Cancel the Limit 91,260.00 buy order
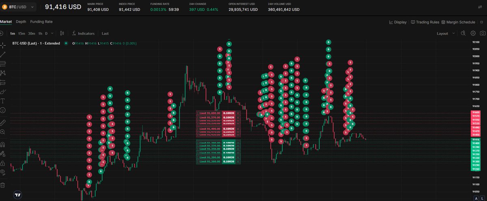 coord(238,162)
